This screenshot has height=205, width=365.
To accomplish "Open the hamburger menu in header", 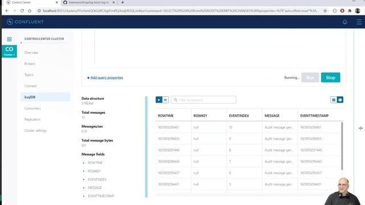I will [359, 22].
